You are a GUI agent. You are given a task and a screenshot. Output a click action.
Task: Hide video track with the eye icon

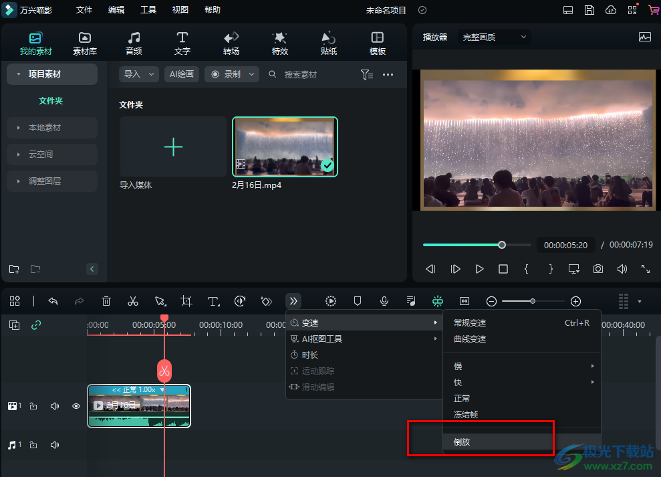(x=76, y=406)
